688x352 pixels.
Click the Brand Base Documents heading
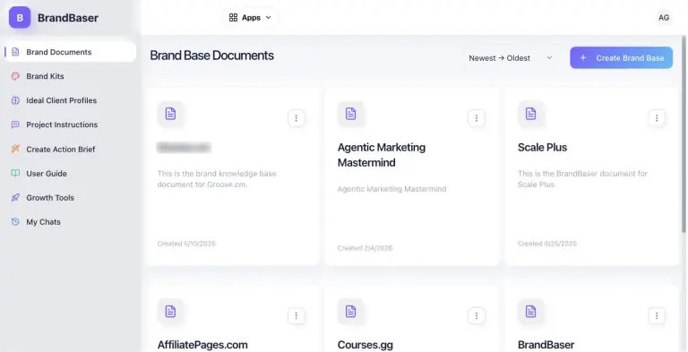click(212, 56)
